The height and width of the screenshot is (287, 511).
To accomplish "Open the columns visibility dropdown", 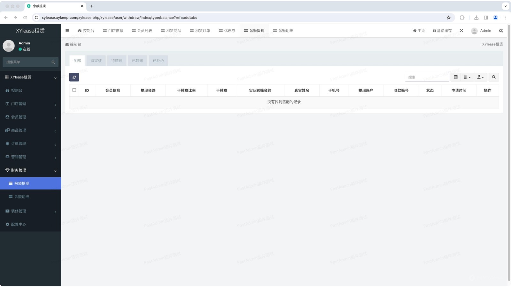I will click(467, 77).
